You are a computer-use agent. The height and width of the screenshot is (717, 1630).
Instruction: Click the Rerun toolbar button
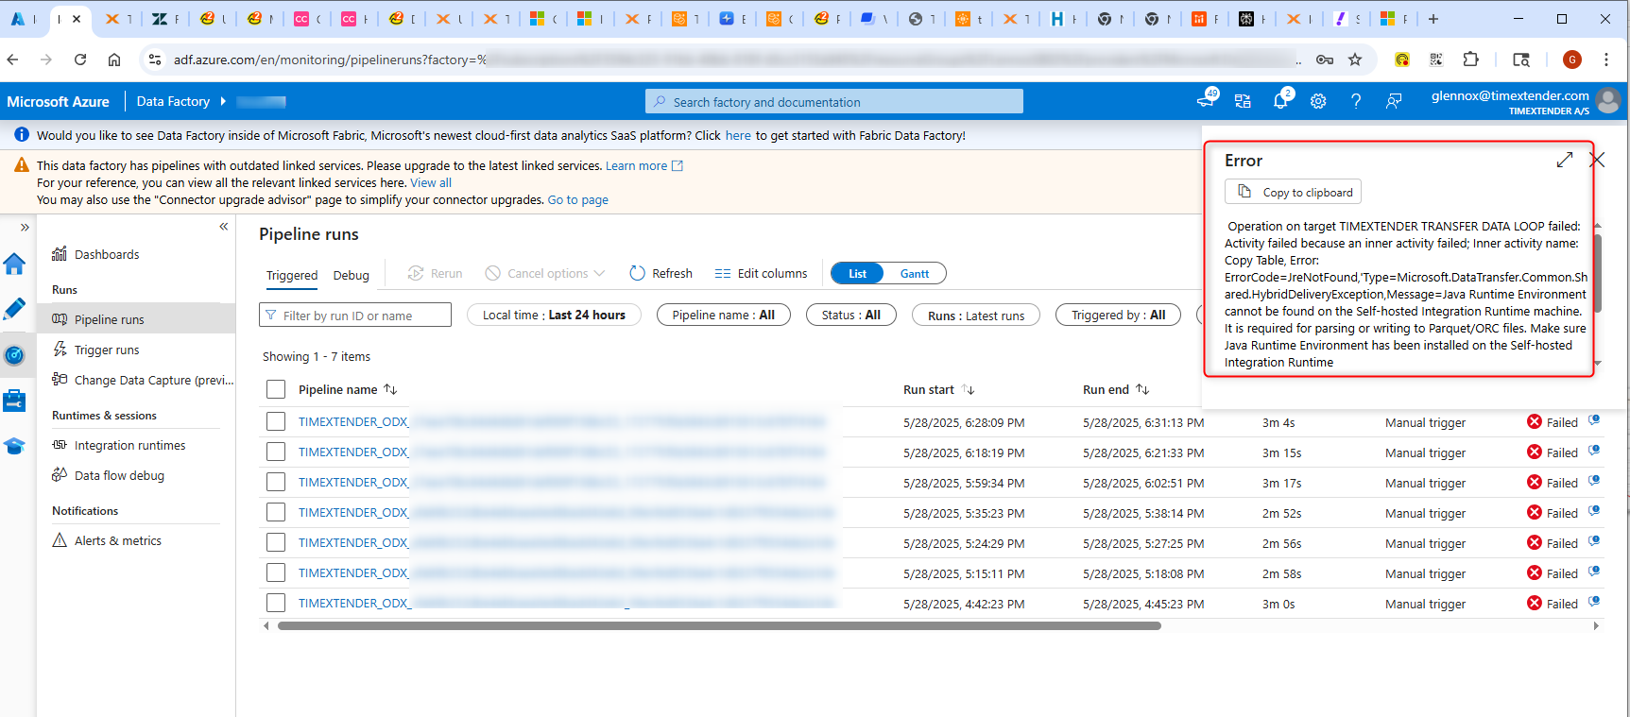point(435,273)
